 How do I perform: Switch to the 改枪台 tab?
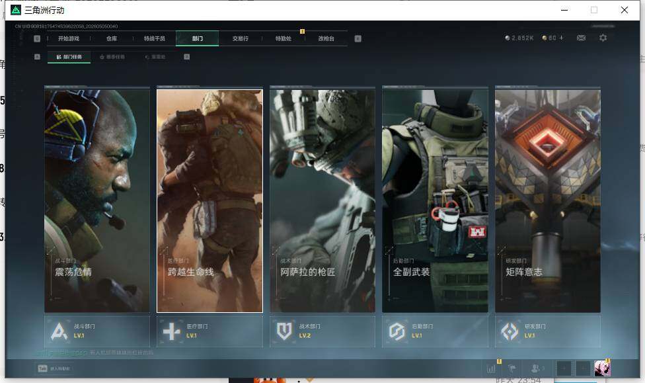tap(326, 39)
